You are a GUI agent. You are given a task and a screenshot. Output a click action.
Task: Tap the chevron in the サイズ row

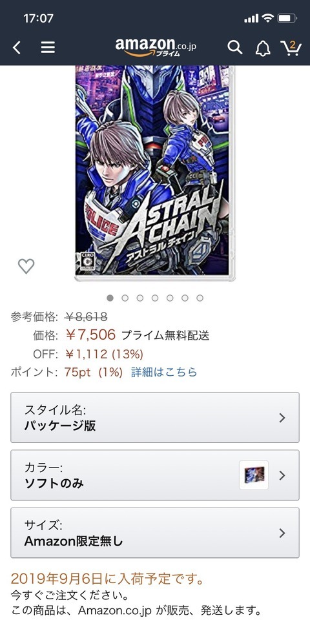click(x=282, y=533)
